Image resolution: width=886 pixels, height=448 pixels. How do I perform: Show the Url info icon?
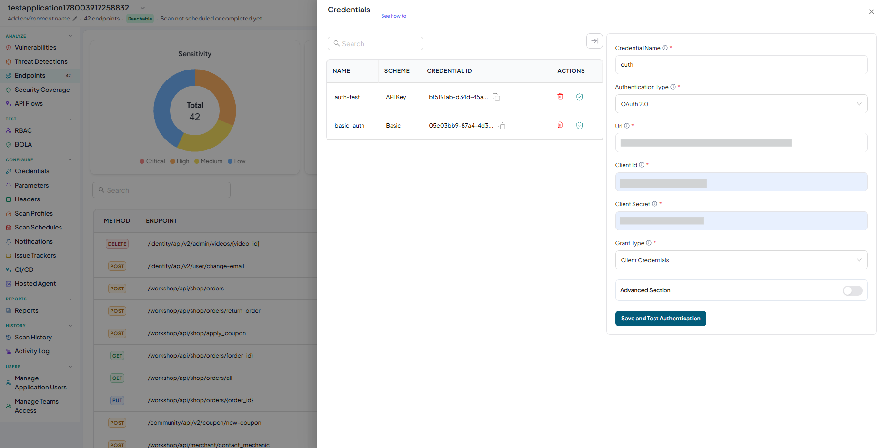(x=627, y=126)
